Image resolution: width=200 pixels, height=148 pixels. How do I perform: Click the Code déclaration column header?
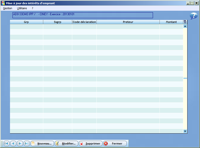tap(84, 22)
